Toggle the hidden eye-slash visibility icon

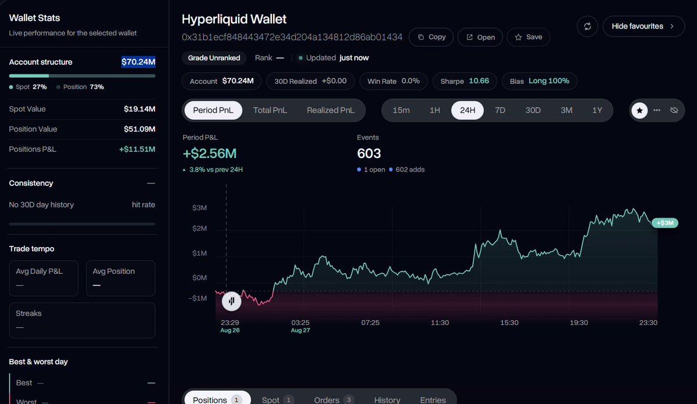(674, 110)
